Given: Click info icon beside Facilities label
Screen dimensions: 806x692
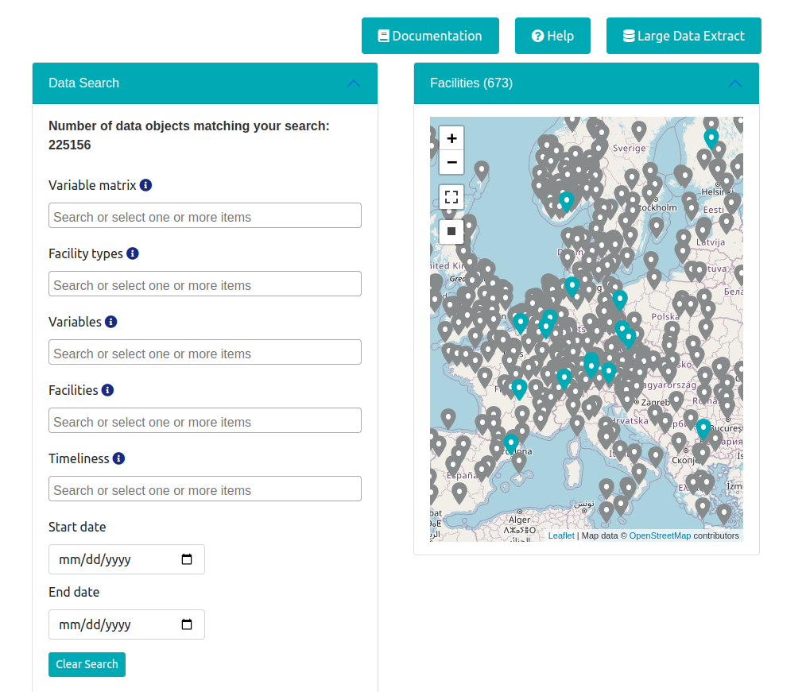Looking at the screenshot, I should pos(107,390).
